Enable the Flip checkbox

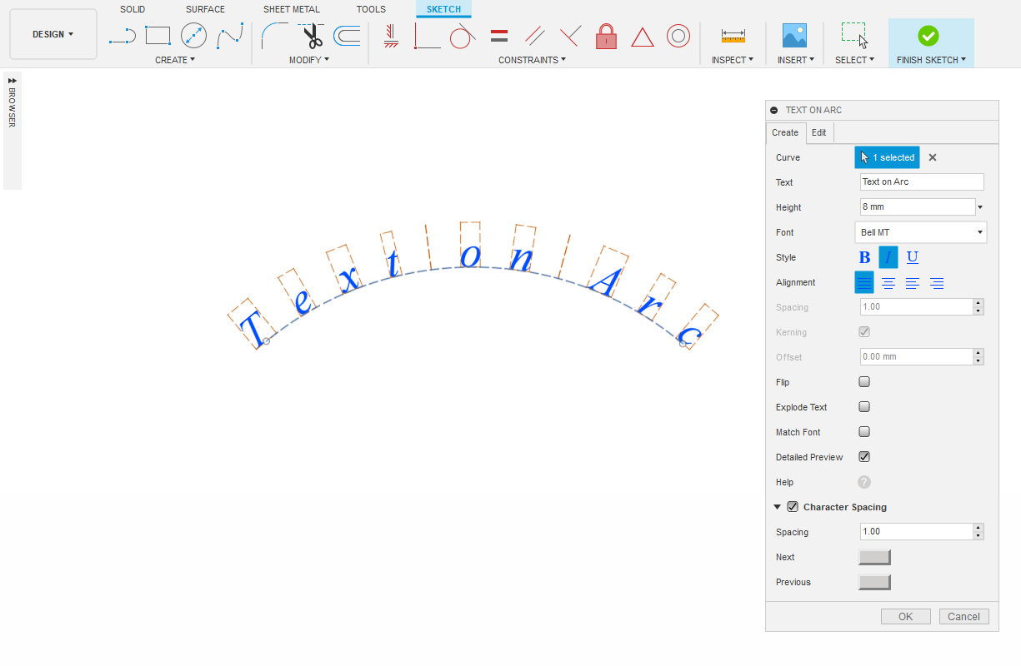[864, 382]
